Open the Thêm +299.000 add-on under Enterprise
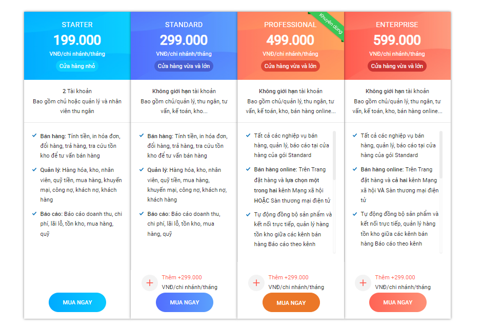482x331 pixels. tap(395, 277)
